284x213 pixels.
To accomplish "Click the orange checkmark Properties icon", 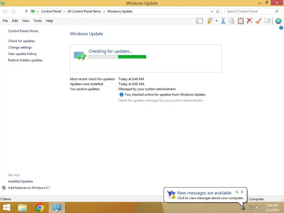I will click(x=258, y=21).
